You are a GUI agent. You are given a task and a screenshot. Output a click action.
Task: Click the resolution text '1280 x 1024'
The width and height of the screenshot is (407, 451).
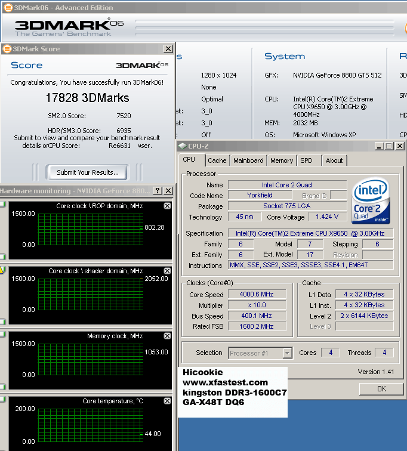(x=218, y=75)
